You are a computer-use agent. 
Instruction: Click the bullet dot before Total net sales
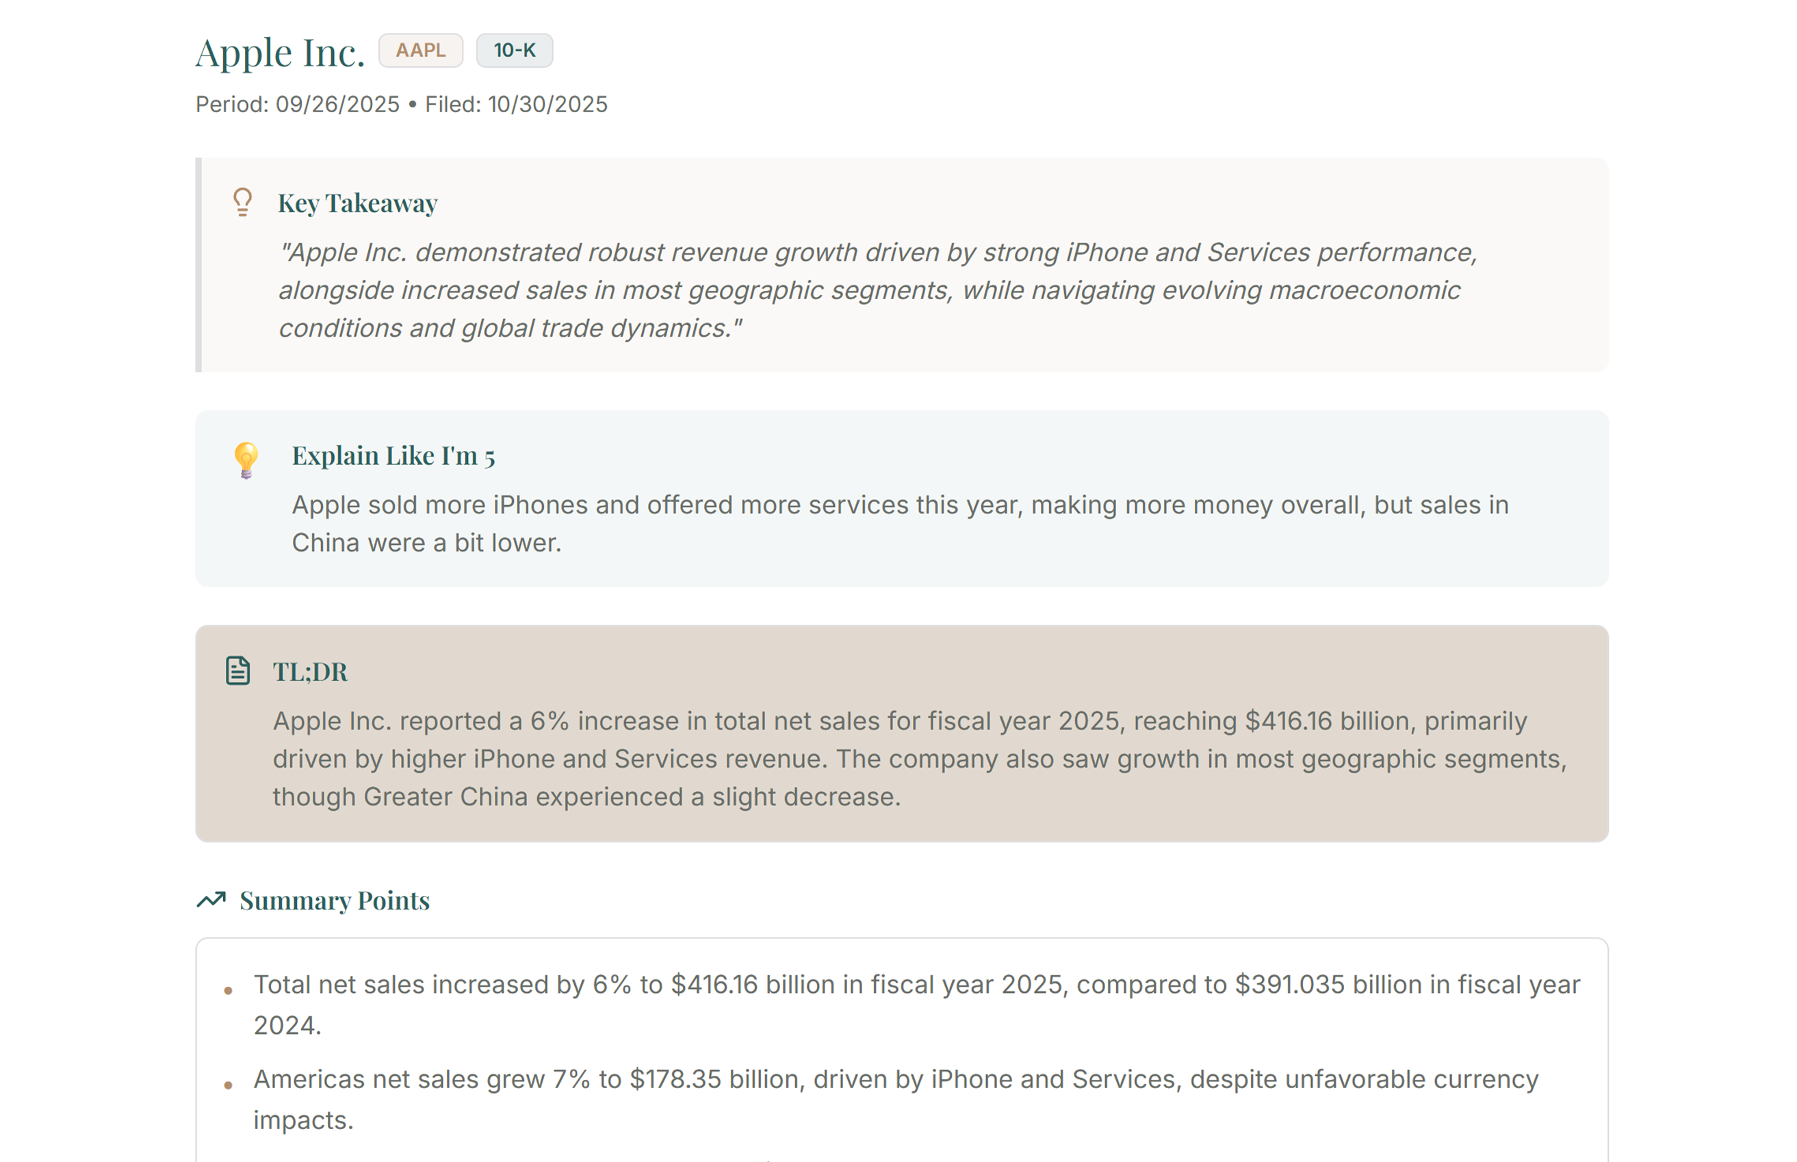(229, 991)
